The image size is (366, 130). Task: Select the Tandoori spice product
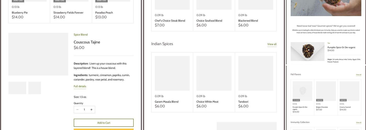click(x=243, y=102)
